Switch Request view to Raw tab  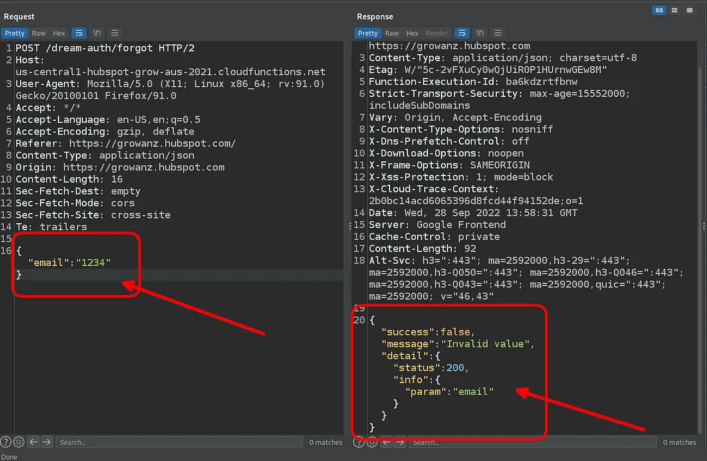click(x=39, y=33)
